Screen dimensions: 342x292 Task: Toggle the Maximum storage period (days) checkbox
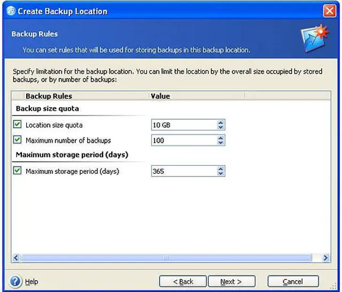[x=17, y=171]
